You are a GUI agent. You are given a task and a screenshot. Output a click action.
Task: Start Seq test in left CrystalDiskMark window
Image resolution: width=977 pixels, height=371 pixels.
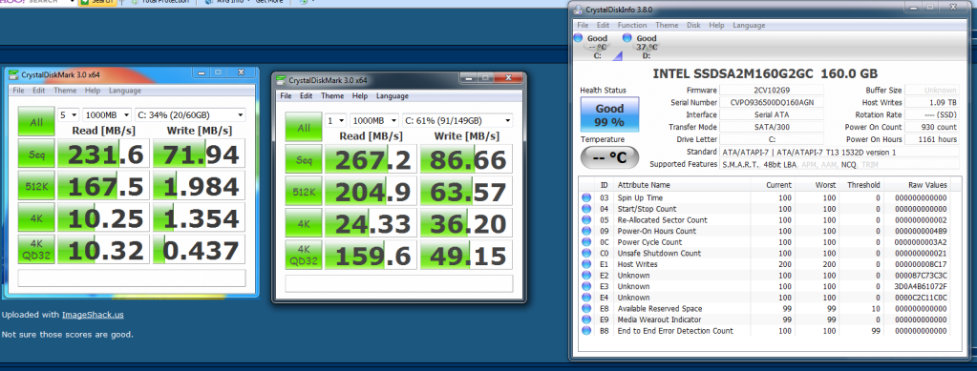(x=36, y=154)
